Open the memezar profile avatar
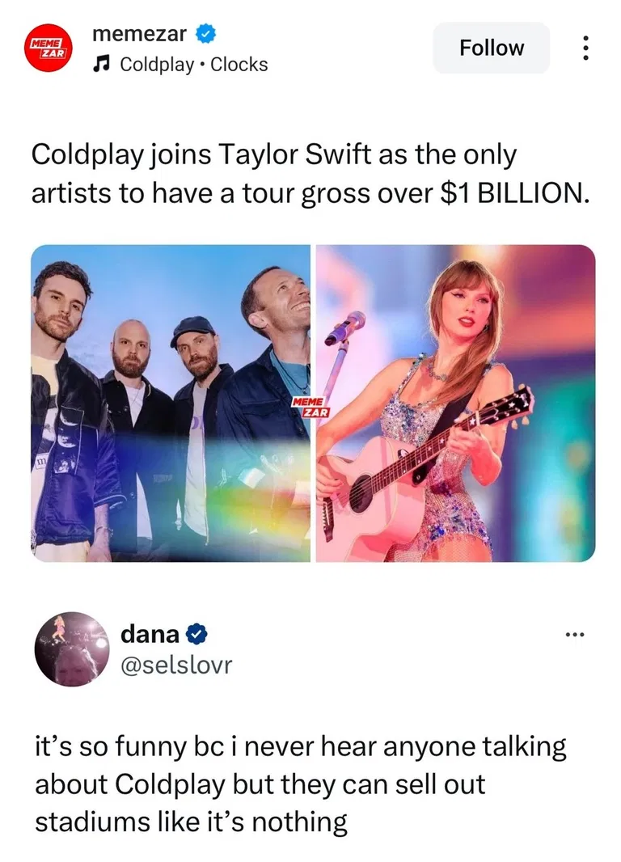 coord(48,48)
